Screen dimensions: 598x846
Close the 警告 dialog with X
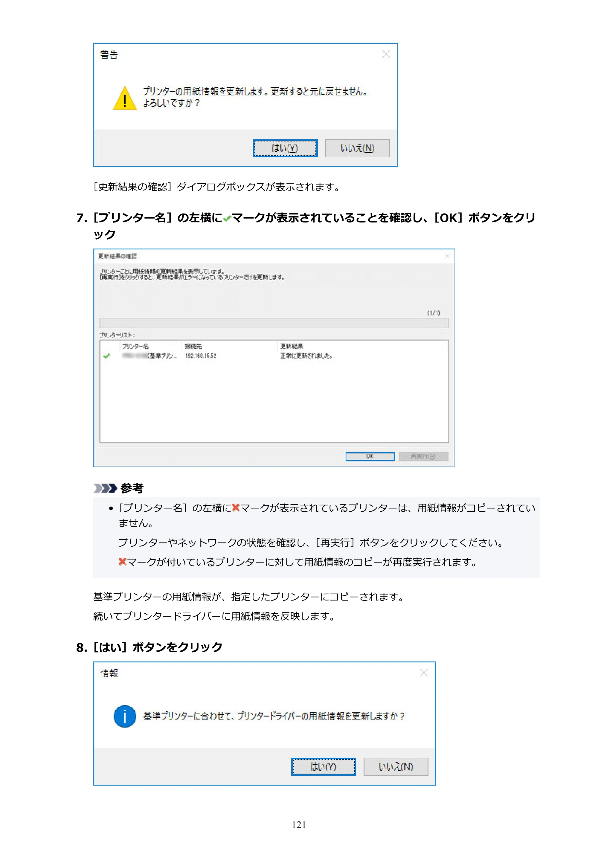[386, 54]
